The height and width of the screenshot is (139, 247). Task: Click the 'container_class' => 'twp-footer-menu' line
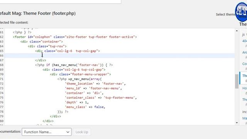(x=101, y=98)
